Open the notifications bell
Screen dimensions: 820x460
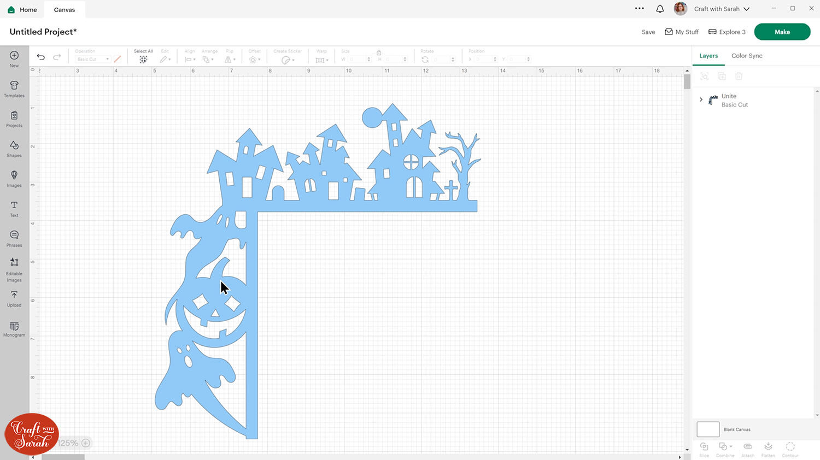pos(660,9)
